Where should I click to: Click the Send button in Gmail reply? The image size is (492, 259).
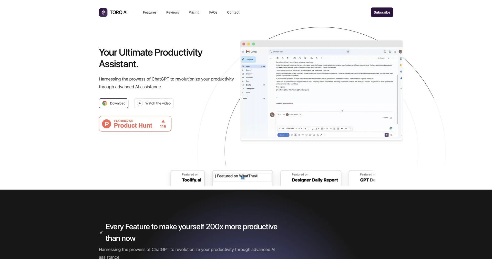pos(282,135)
